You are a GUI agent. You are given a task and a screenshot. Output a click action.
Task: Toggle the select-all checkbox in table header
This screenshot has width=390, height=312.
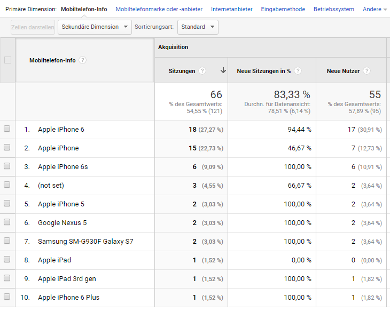tap(7, 60)
